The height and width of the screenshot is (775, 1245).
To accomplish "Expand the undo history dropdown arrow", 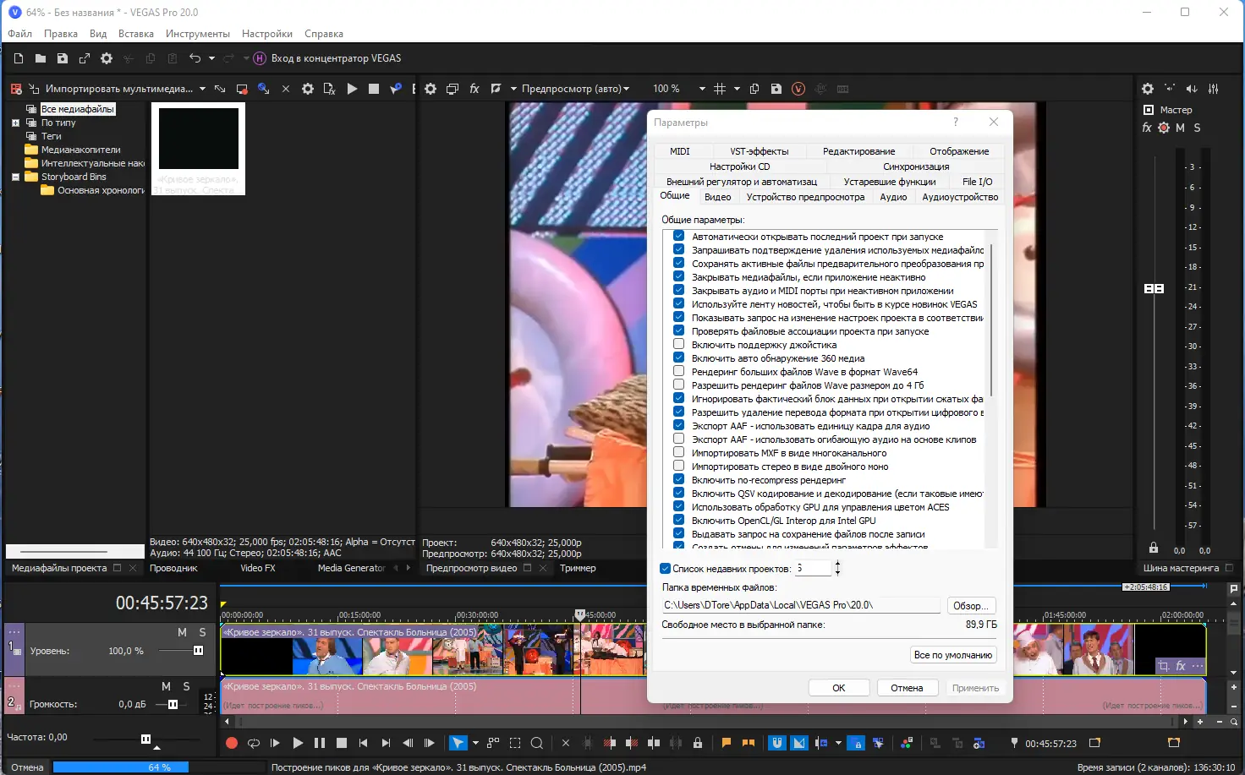I will point(211,58).
